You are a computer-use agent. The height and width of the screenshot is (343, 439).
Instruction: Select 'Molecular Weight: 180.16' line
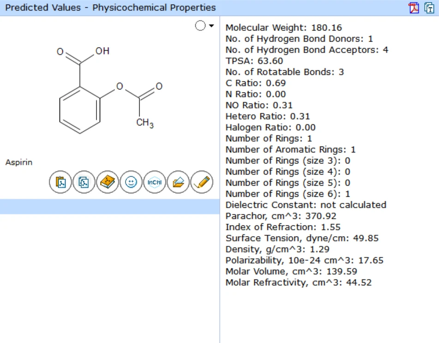283,28
